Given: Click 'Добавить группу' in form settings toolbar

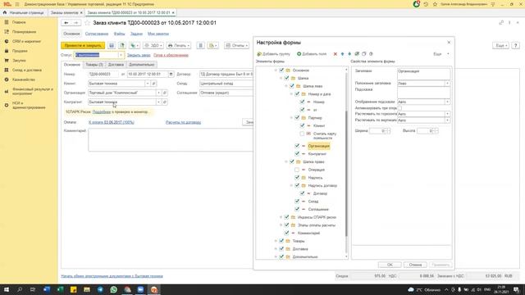Looking at the screenshot, I should point(273,54).
